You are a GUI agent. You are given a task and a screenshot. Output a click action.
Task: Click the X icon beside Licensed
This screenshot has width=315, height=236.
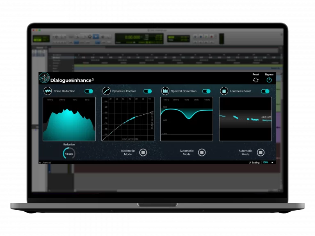[x=40, y=163]
